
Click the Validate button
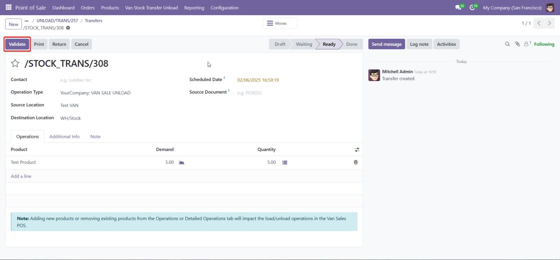click(x=17, y=44)
